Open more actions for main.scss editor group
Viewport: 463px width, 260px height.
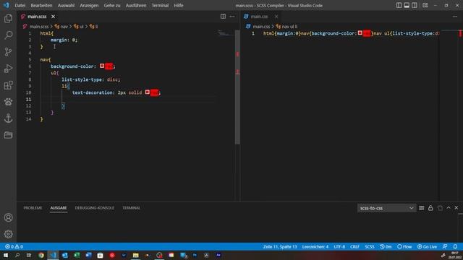232,17
